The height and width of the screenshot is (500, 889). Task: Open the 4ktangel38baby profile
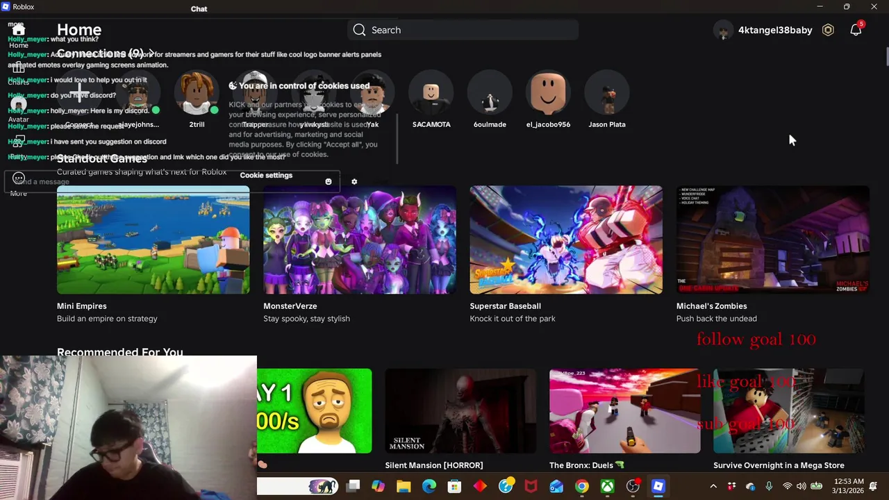pyautogui.click(x=764, y=30)
